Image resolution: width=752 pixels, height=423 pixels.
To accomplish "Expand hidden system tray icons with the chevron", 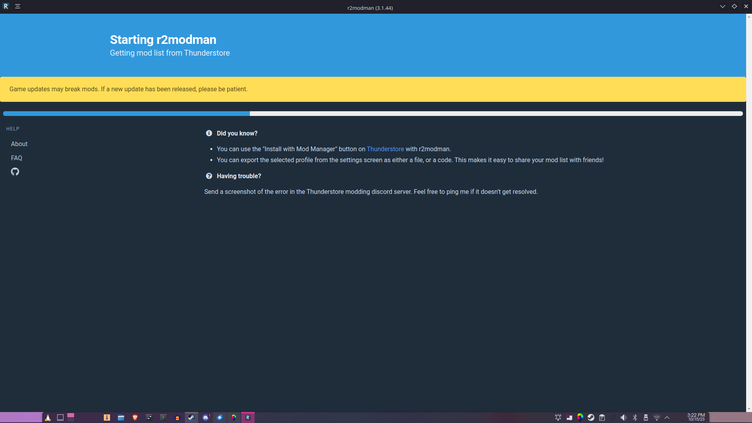I will 667,418.
